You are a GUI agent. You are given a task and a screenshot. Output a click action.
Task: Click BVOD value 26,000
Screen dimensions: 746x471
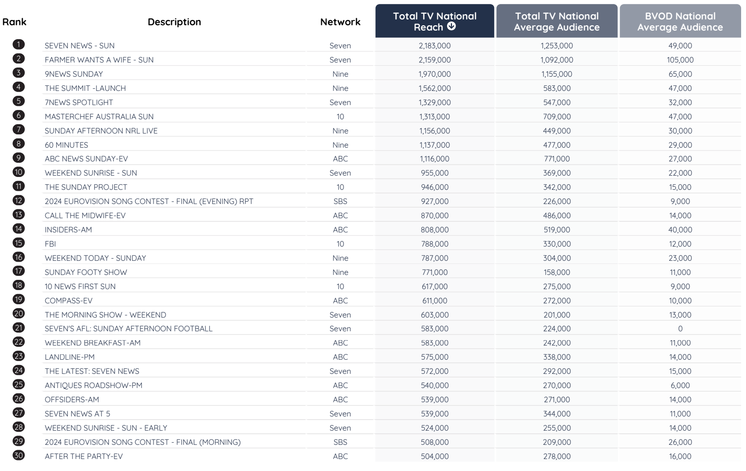(x=680, y=442)
